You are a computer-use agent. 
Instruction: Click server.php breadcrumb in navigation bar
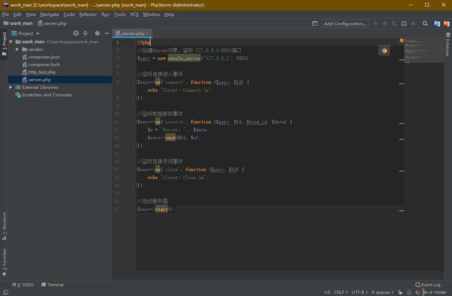tap(52, 23)
